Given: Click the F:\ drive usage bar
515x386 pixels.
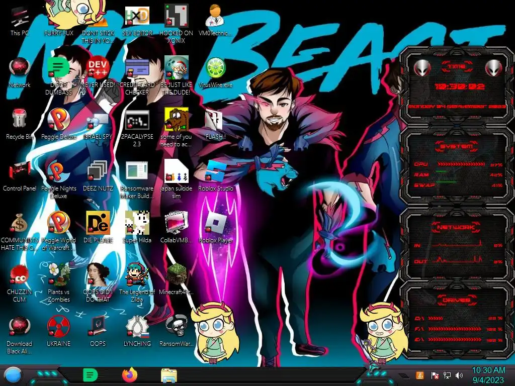Looking at the screenshot, I should tap(455, 329).
